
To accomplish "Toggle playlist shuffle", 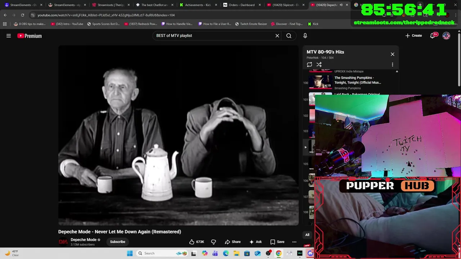I will tap(319, 65).
